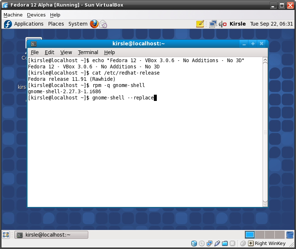Open the network connection applet icon

pyautogui.click(x=213, y=24)
